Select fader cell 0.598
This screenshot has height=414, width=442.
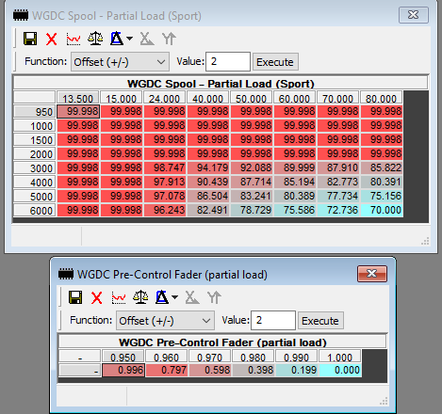[210, 370]
